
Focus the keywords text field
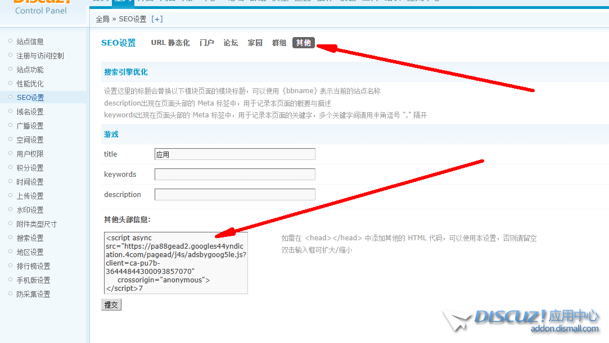[234, 175]
